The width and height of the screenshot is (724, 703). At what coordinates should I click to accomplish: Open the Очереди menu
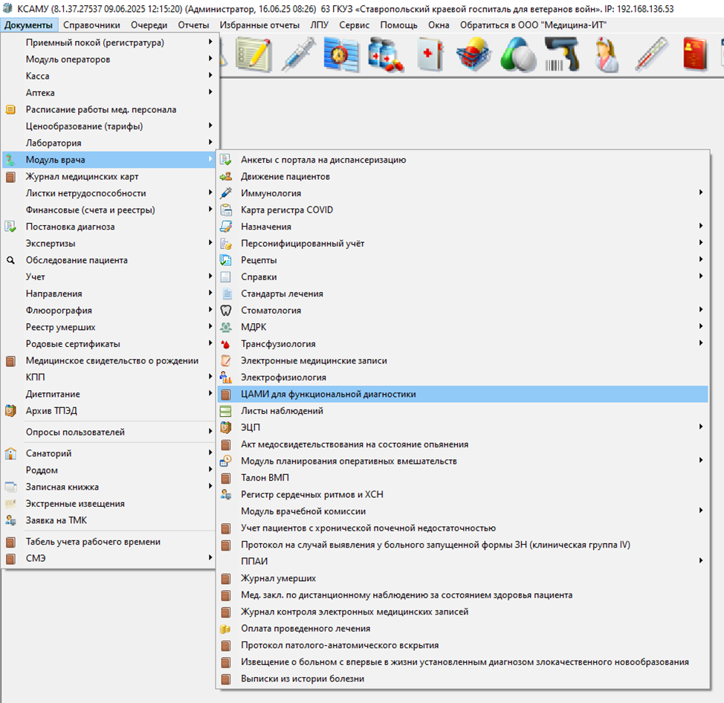tap(149, 25)
